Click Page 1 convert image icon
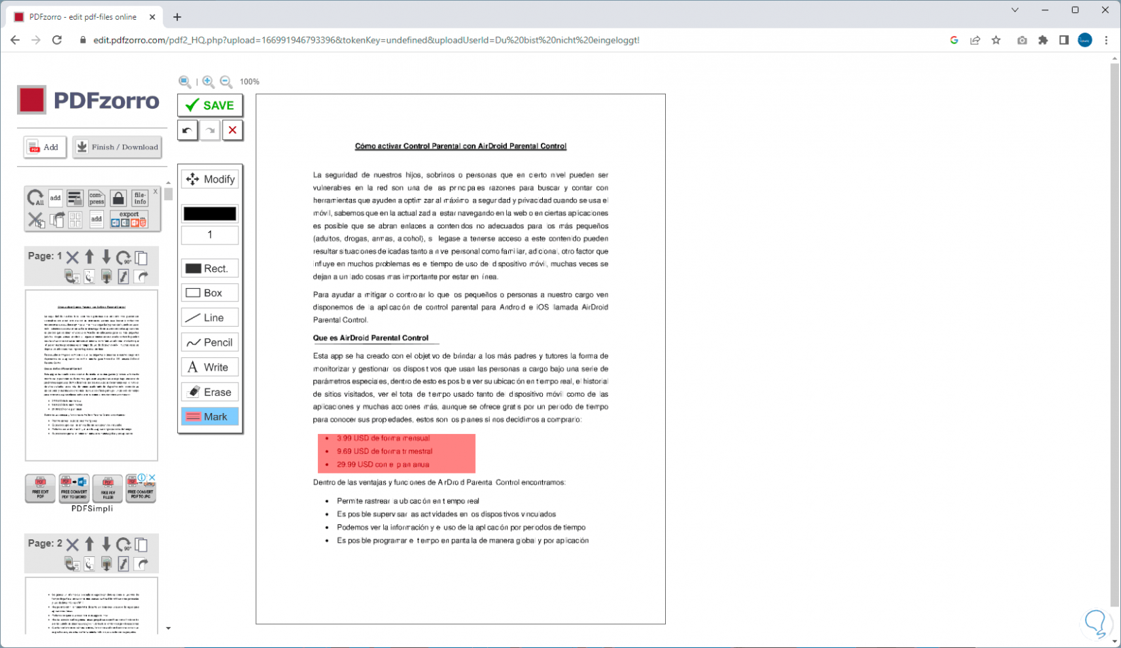This screenshot has height=648, width=1121. (71, 276)
